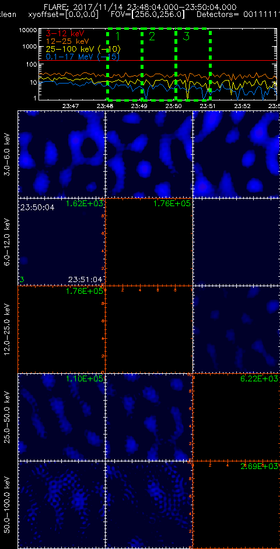Viewport: 280px width, 549px height.
Task: Open third-column 3.0-6.0 keV image panel
Action: click(x=236, y=154)
